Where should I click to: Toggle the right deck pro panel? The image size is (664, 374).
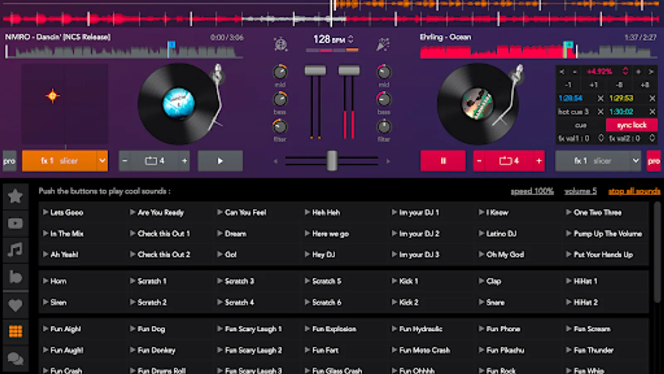click(x=654, y=161)
